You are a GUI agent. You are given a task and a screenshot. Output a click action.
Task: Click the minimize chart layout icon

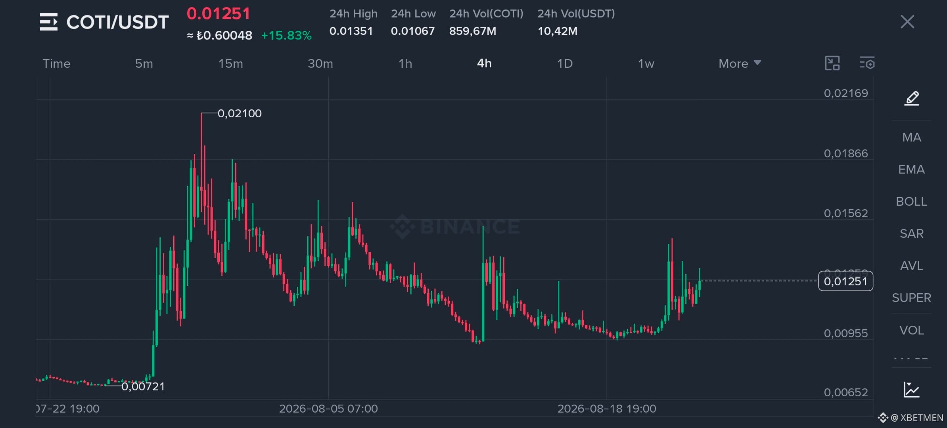[832, 63]
